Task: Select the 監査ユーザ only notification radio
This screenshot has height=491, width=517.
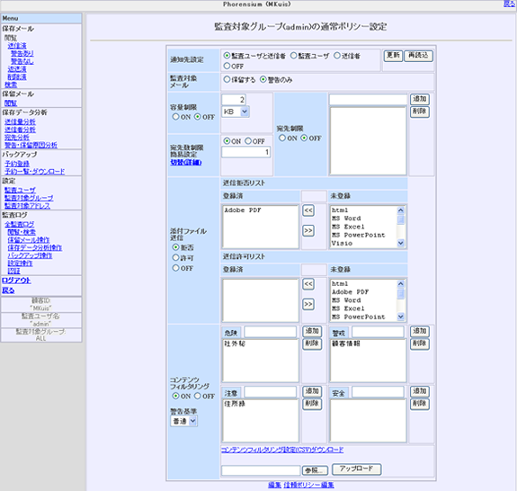Action: coord(293,56)
